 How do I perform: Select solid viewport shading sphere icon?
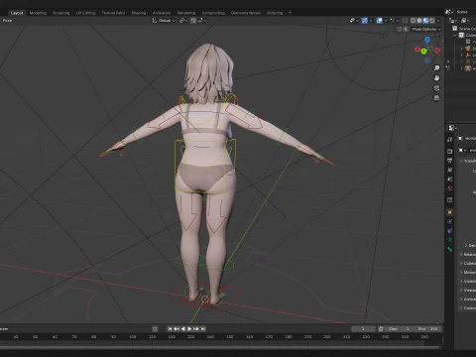pyautogui.click(x=419, y=21)
